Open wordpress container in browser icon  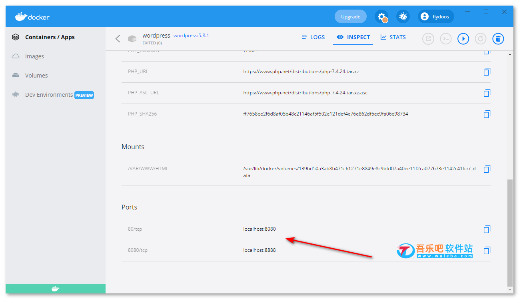click(x=428, y=39)
